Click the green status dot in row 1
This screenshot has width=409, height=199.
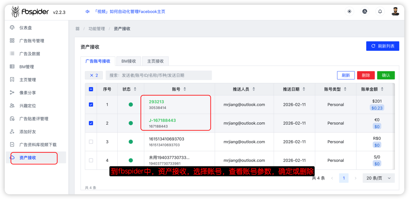[x=131, y=105]
